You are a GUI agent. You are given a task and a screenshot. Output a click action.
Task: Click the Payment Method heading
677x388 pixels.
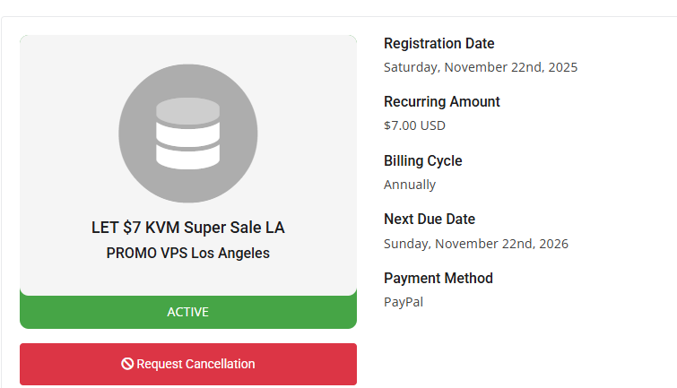click(x=438, y=278)
